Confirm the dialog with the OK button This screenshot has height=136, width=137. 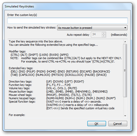(x=97, y=123)
